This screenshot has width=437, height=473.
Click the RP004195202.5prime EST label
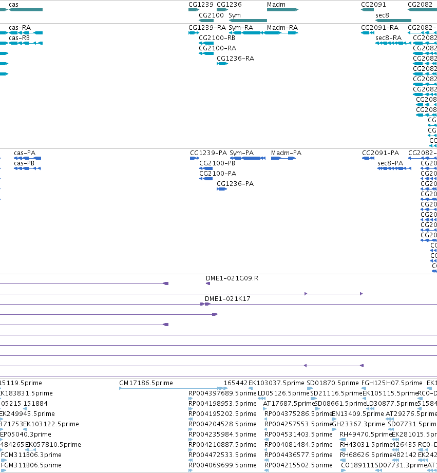(x=222, y=414)
